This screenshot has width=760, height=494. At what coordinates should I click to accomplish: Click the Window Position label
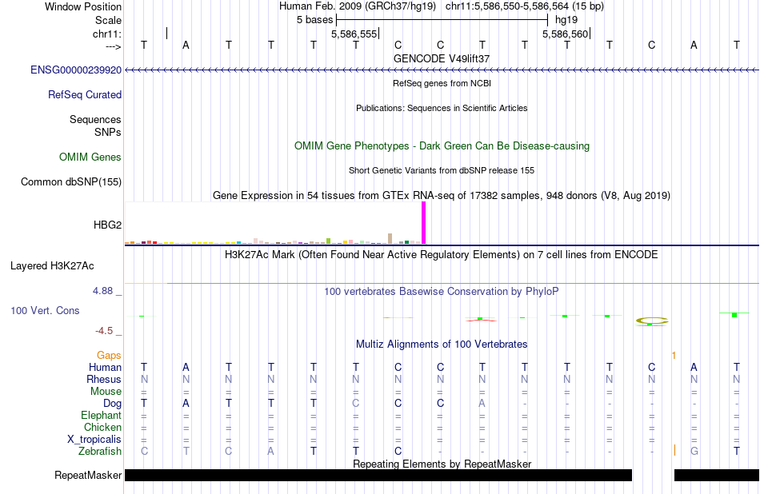(x=83, y=6)
